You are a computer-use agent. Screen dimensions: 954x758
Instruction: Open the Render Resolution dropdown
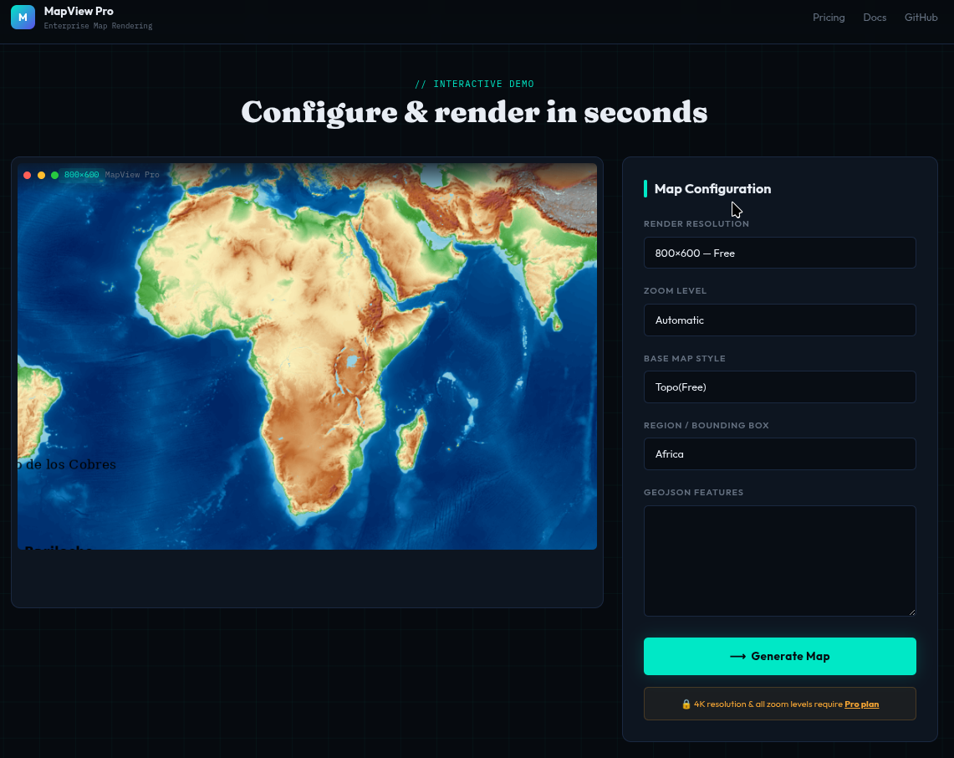coord(779,253)
